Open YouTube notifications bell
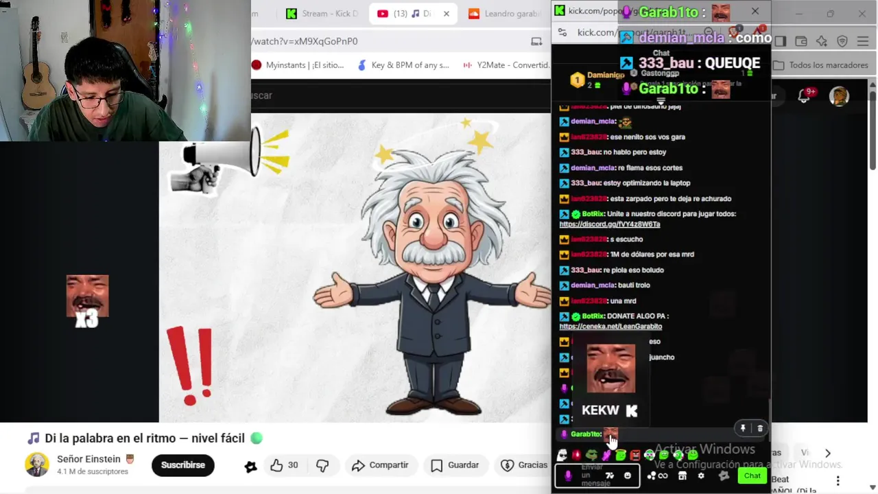 805,96
